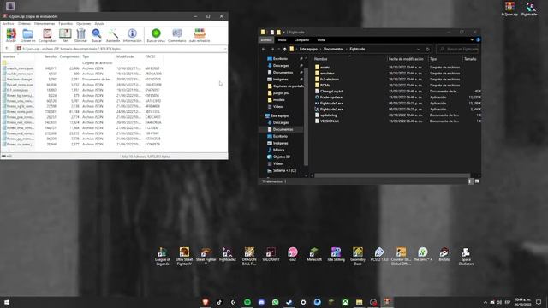Select the Ultra Street Fighter IV shortcut
The image size is (548, 308).
coord(184,257)
